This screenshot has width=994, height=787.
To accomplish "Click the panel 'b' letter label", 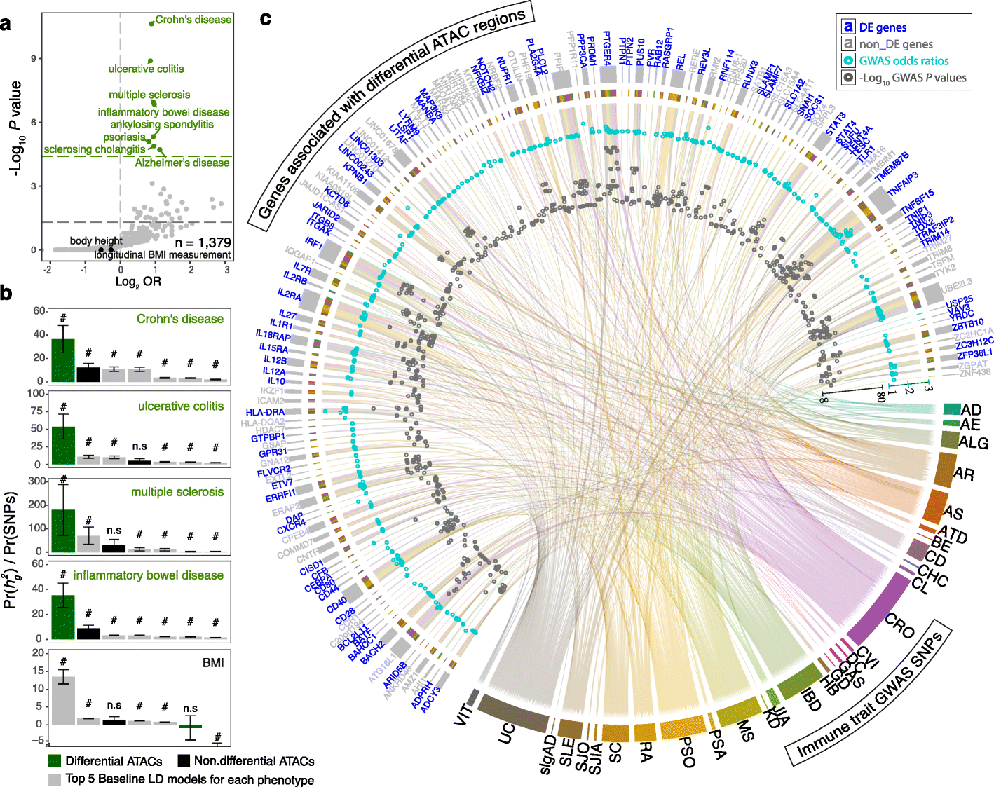I will (6, 294).
